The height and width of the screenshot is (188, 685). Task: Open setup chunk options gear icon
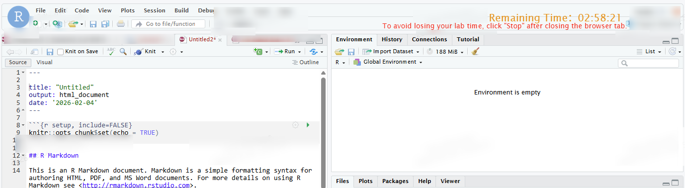tap(295, 125)
